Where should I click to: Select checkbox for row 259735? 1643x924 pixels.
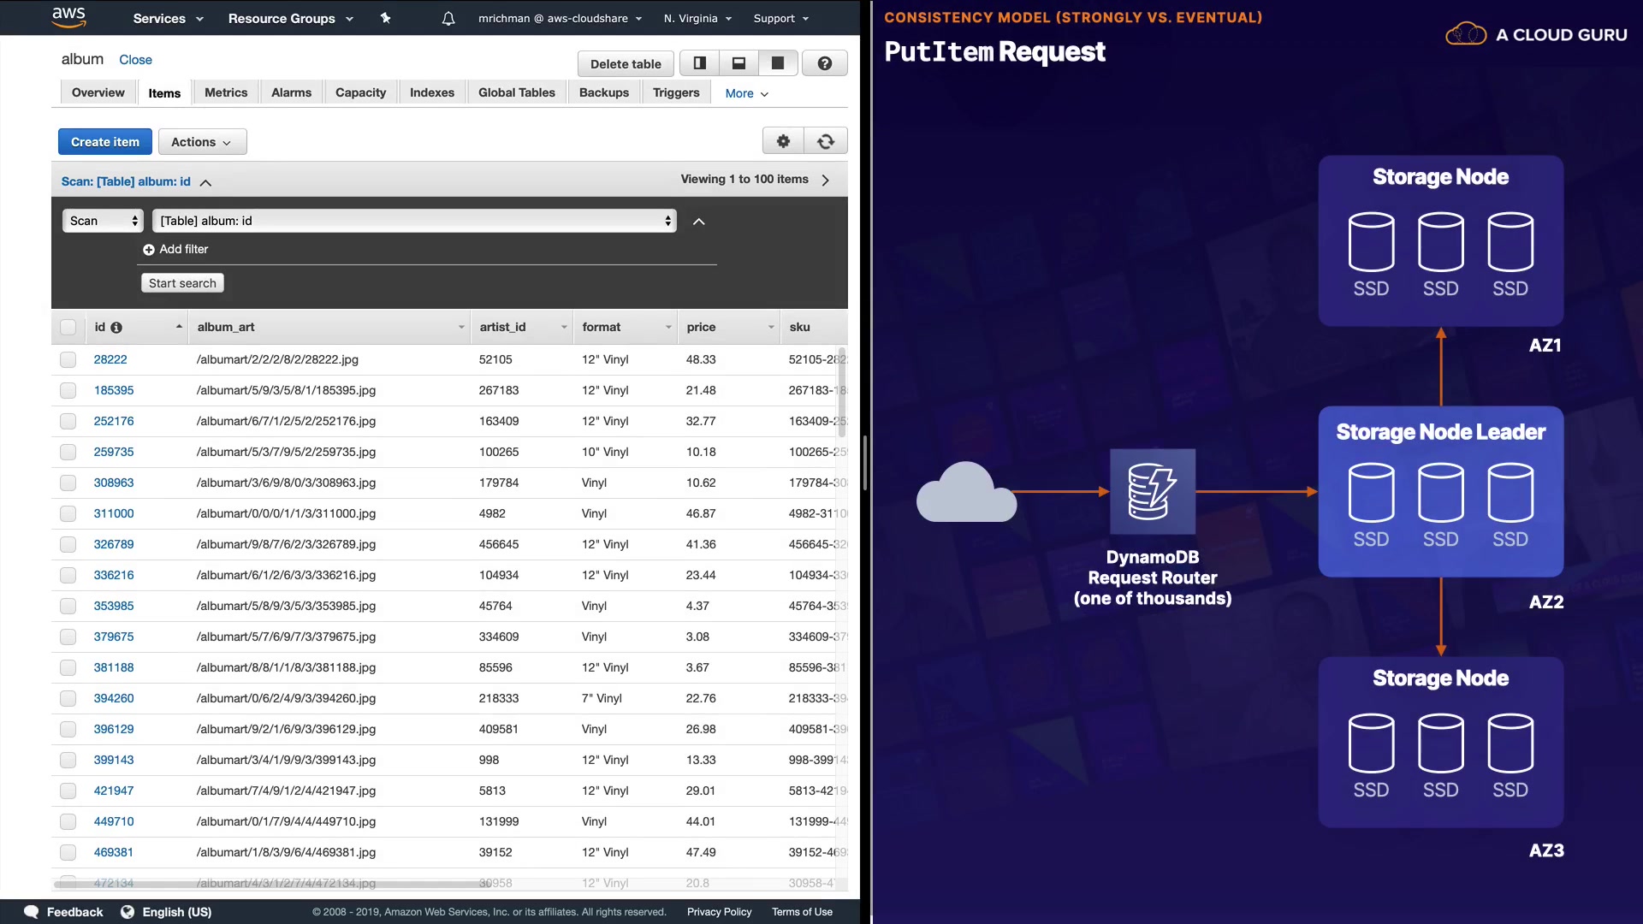[68, 453]
